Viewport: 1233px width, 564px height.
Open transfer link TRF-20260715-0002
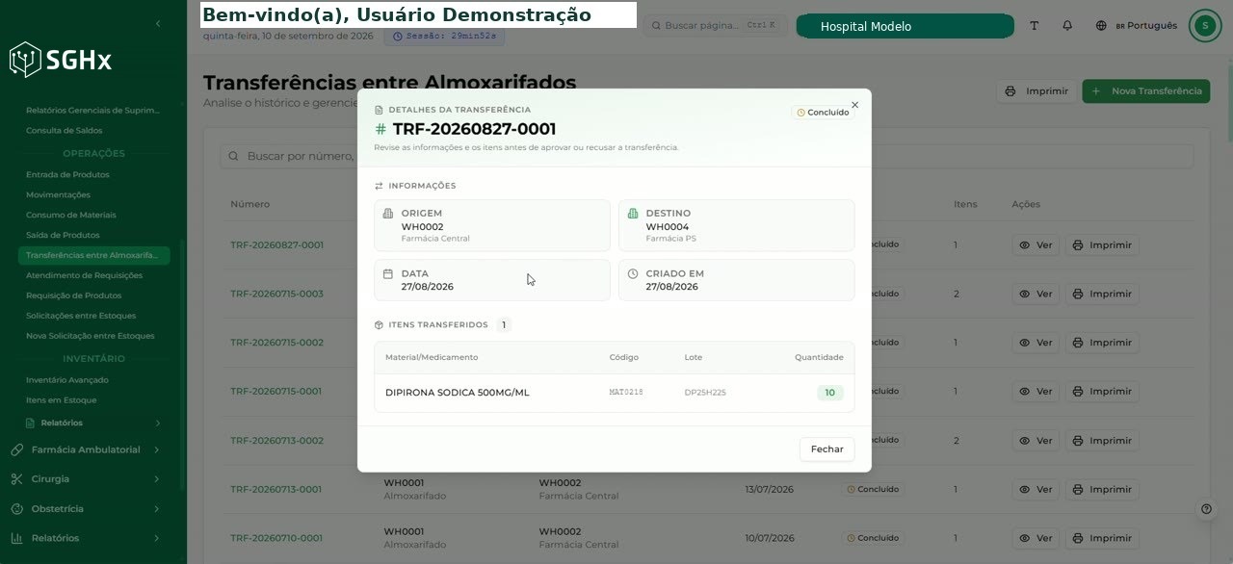click(276, 344)
